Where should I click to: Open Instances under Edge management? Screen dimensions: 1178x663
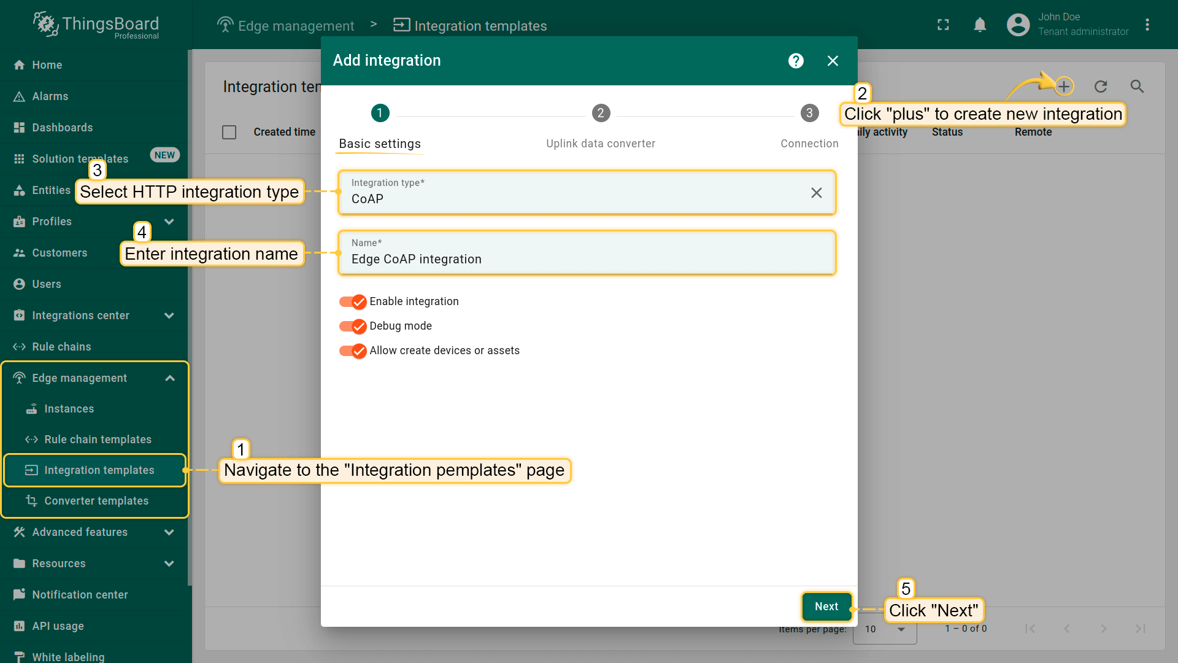[95, 409]
